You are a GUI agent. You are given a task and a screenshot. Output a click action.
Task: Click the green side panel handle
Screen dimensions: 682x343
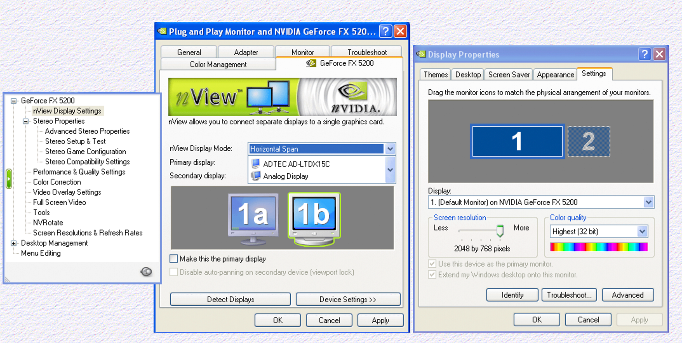9,179
